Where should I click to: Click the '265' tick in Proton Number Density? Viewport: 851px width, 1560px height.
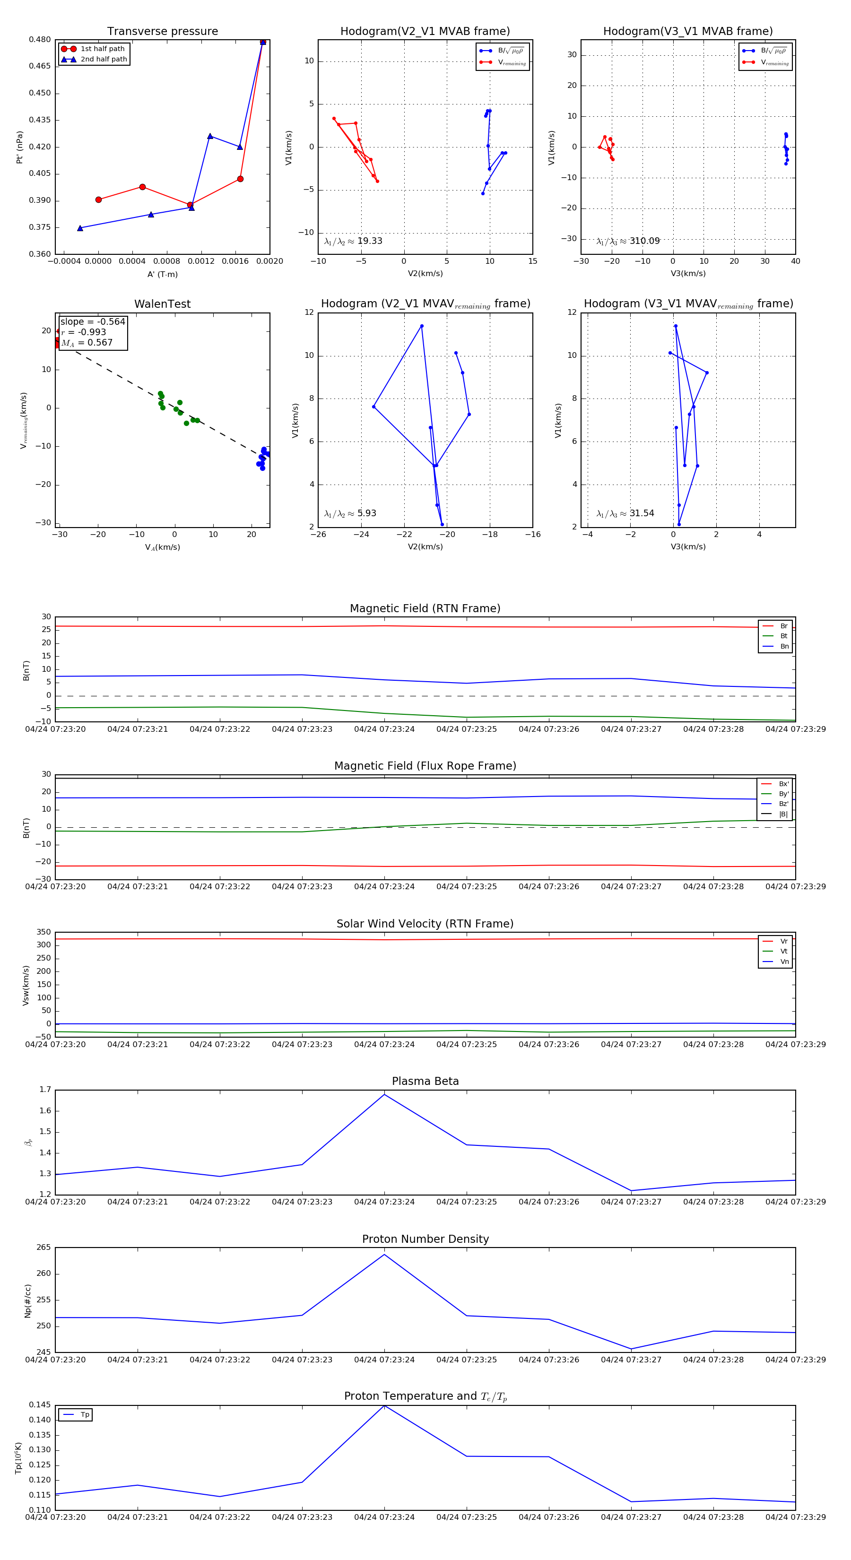tap(43, 1247)
